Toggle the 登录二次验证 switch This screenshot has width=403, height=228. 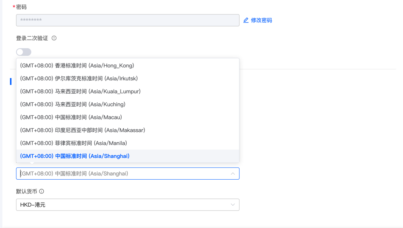click(x=24, y=52)
